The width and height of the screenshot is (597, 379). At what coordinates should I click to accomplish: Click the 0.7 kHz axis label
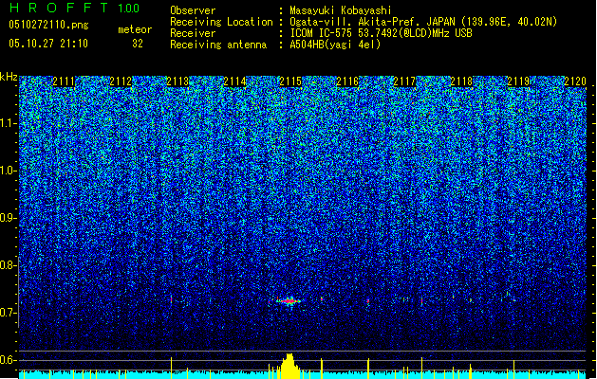(x=8, y=313)
